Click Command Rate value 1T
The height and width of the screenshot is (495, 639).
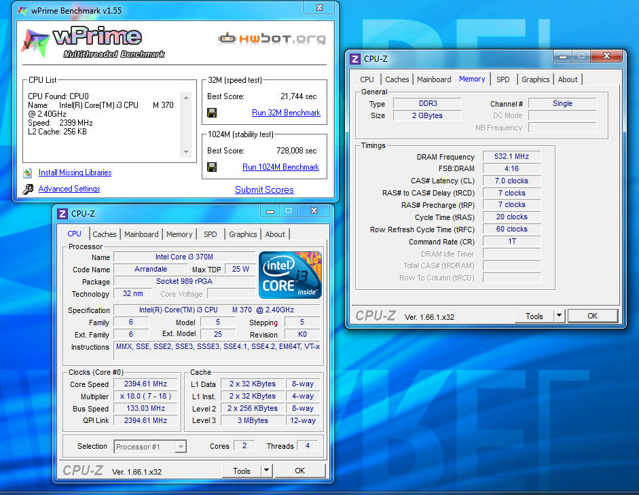tap(511, 242)
